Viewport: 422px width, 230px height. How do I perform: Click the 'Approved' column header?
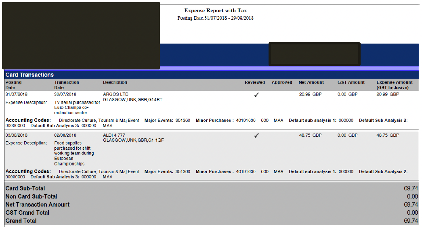[x=282, y=82]
